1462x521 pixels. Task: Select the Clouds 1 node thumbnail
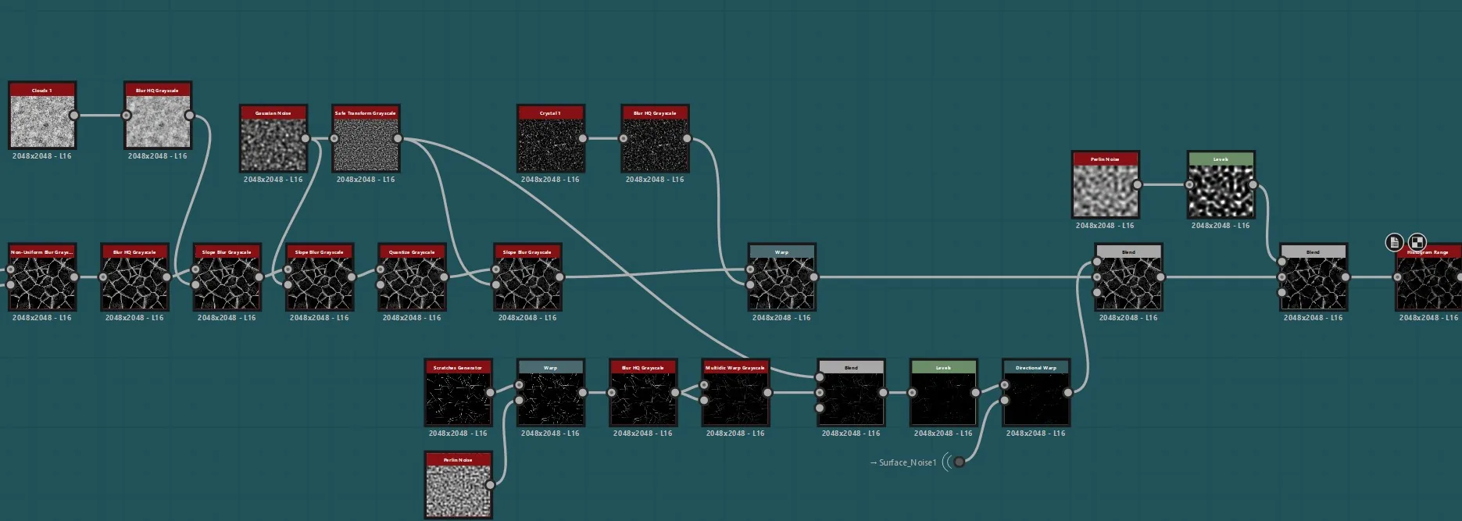click(x=42, y=121)
